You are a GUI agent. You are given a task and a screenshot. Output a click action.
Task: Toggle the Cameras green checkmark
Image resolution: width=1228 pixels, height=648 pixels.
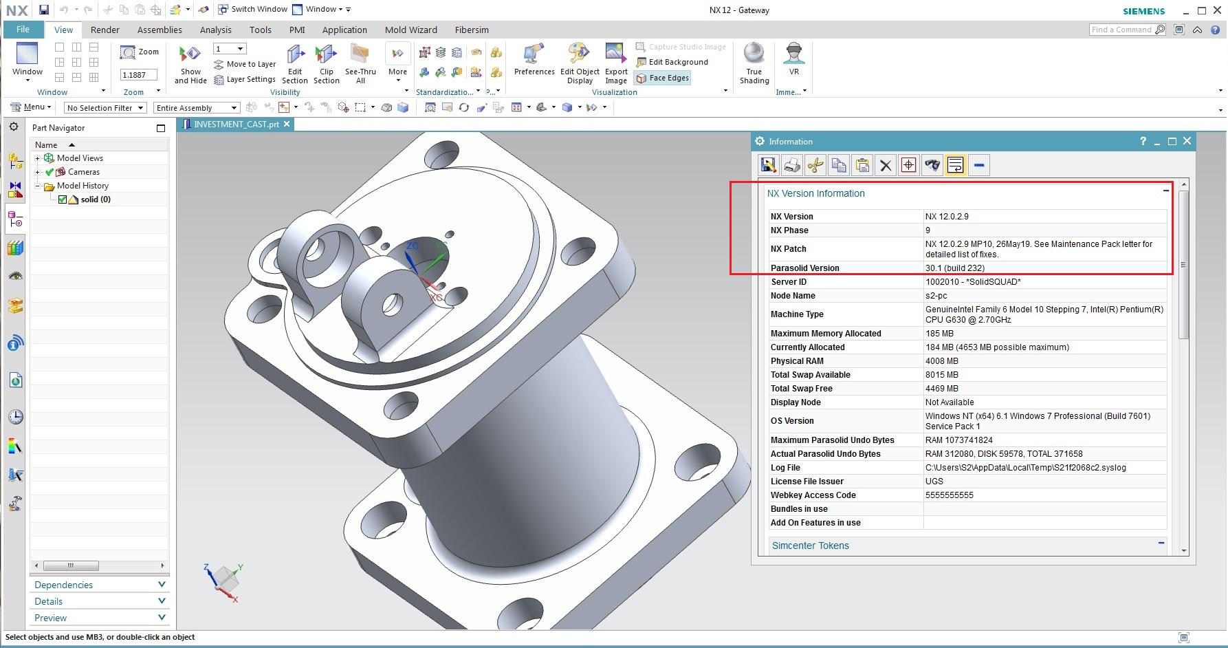(50, 172)
